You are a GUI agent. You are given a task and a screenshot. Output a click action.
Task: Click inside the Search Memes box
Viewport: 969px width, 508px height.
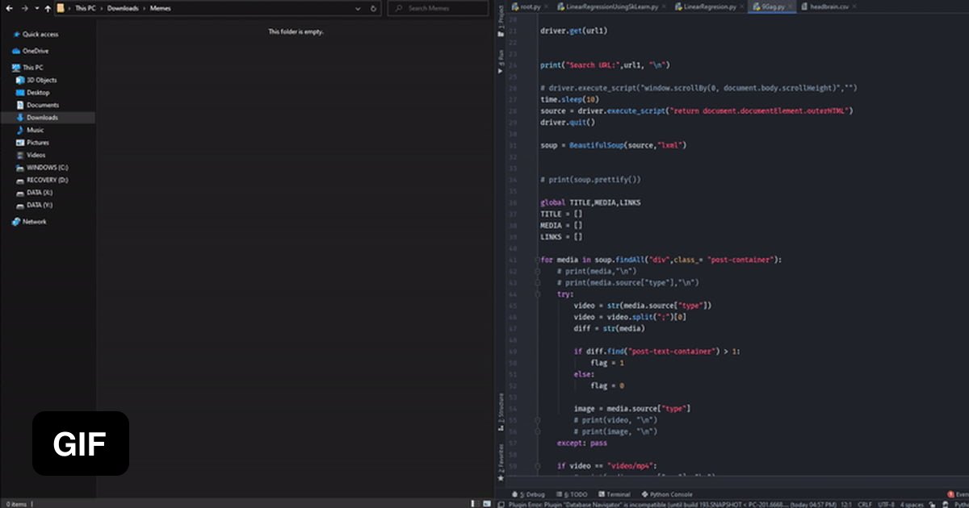438,7
